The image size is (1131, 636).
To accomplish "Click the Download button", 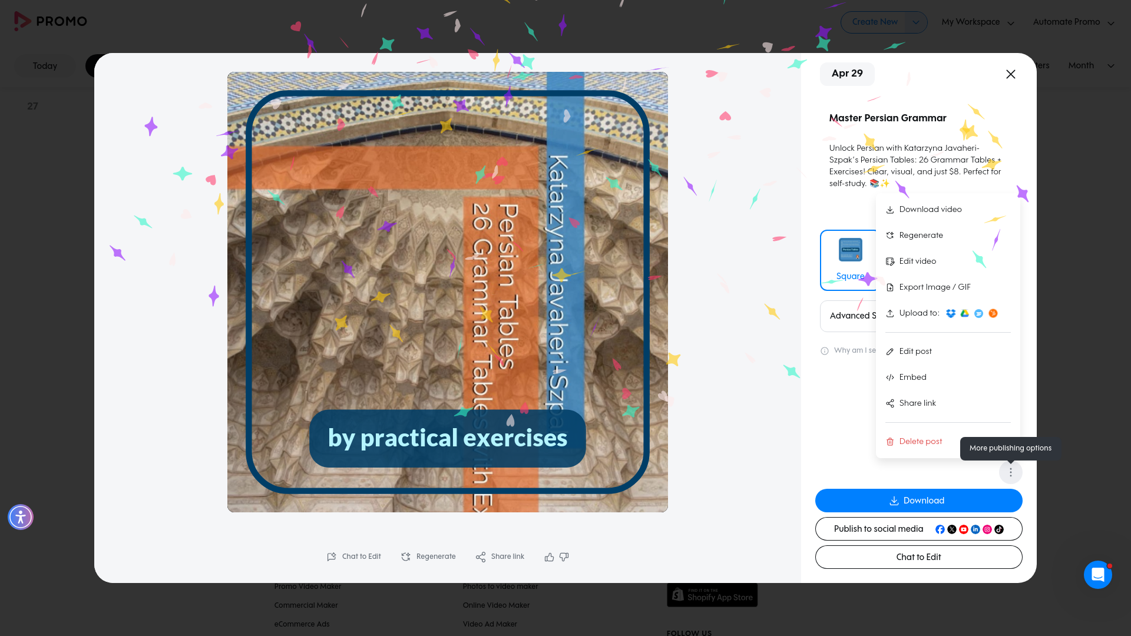I will 918,501.
